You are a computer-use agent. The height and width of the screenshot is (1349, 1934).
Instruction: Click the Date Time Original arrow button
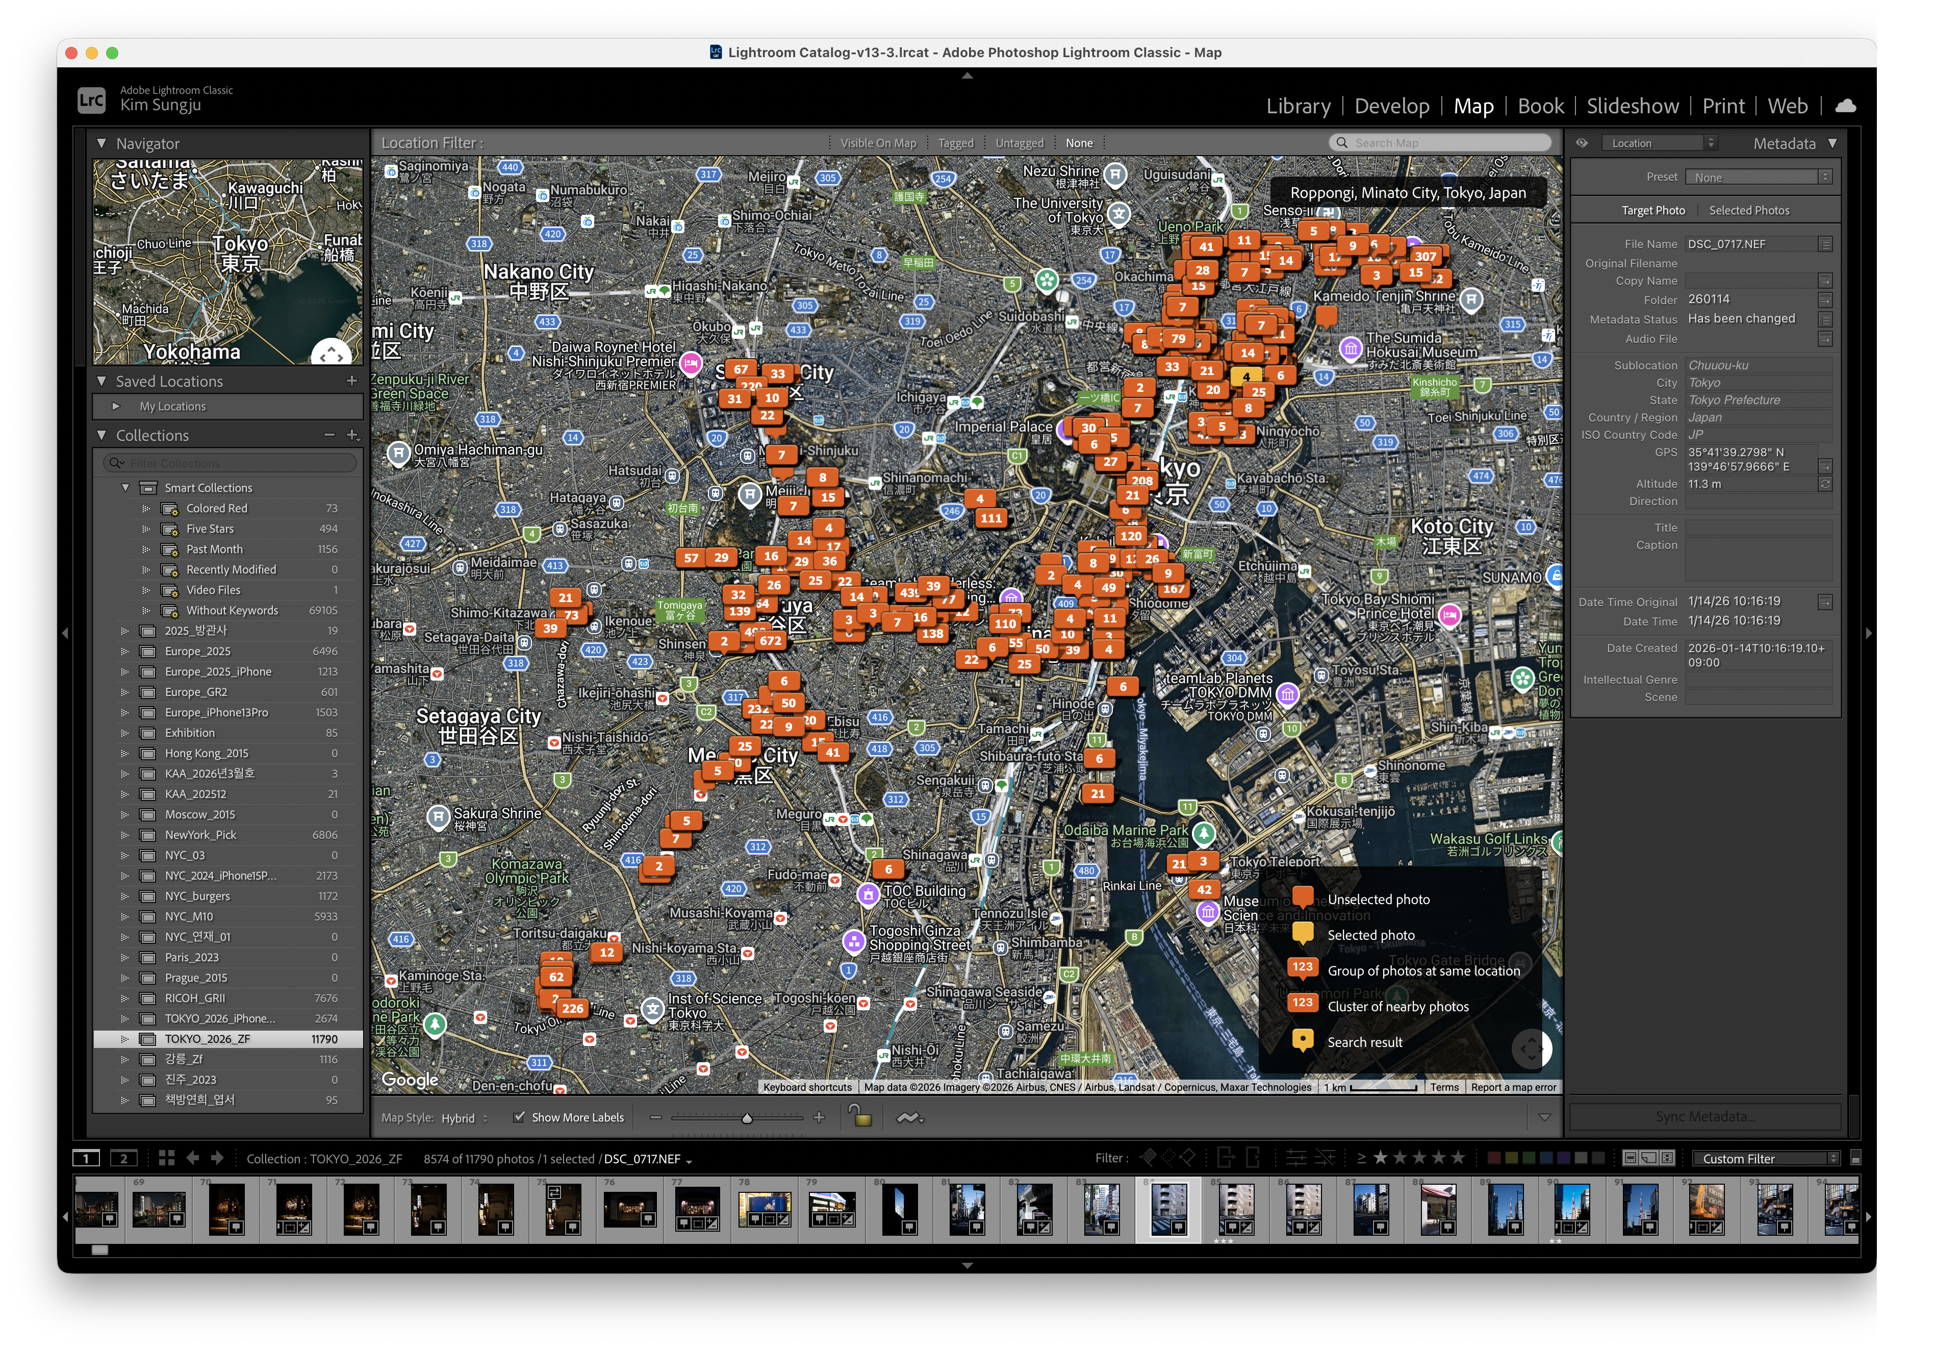pos(1825,603)
